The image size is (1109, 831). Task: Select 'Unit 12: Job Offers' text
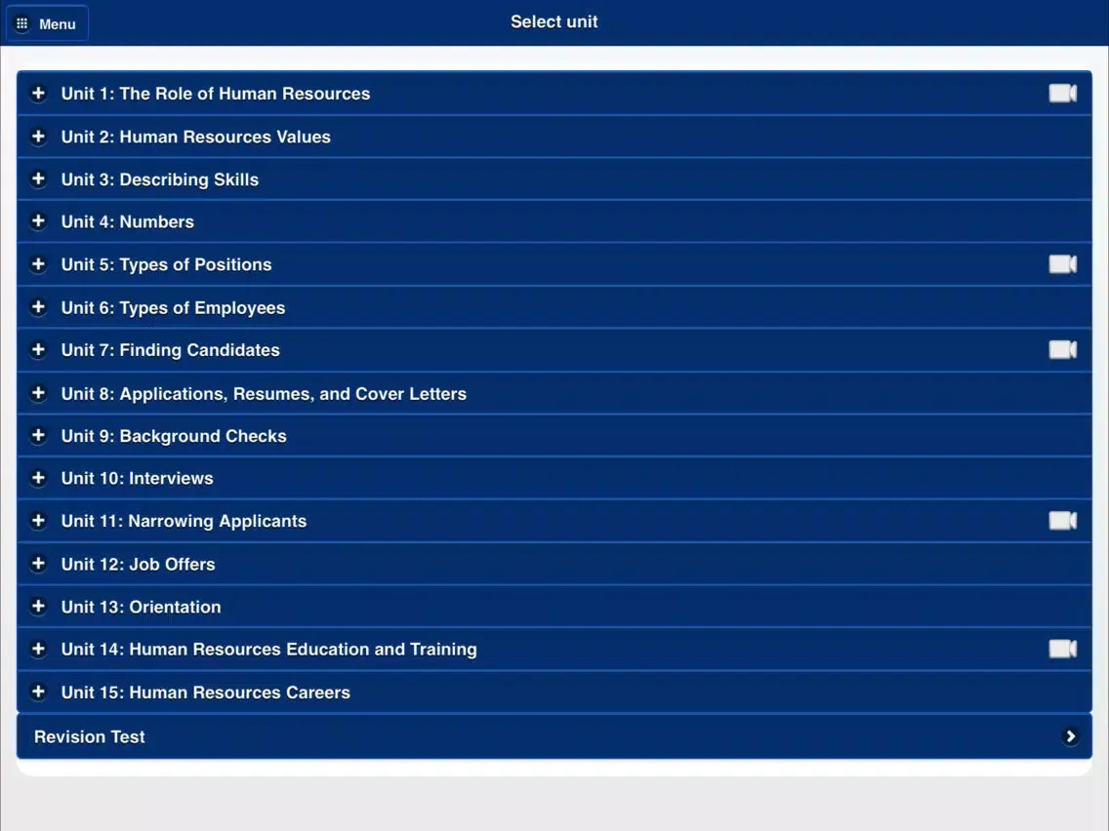138,564
